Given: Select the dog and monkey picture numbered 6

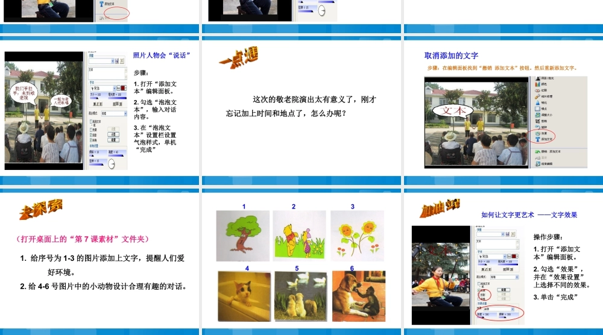Looking at the screenshot, I should point(359,296).
